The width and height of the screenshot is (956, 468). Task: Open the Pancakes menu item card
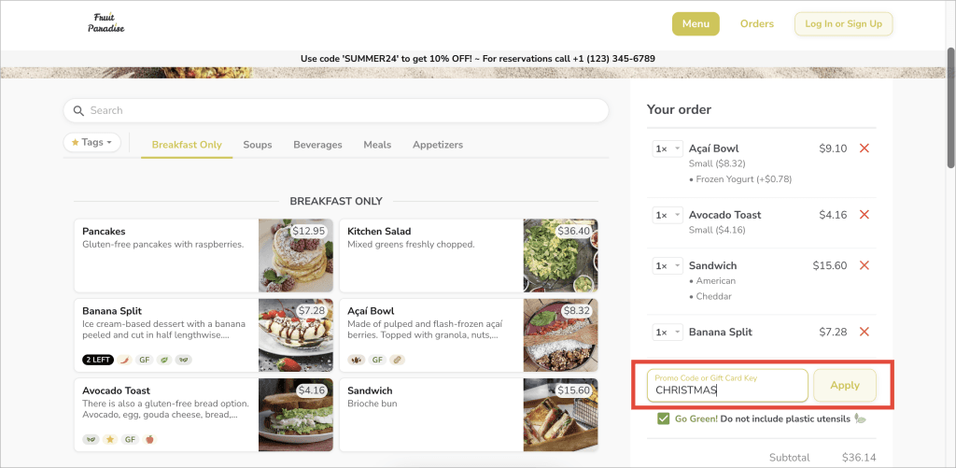coord(203,256)
